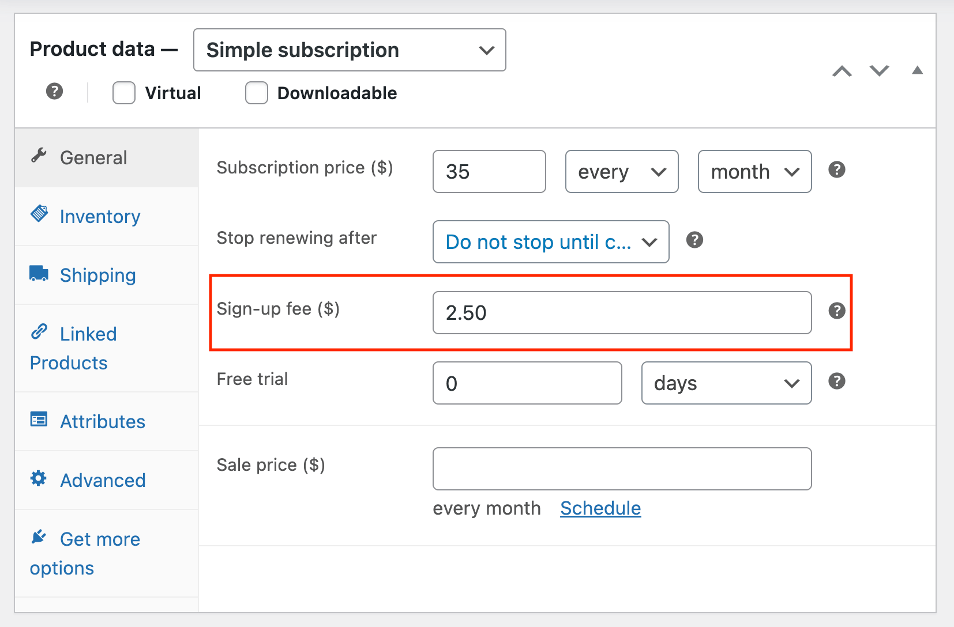Open the product type dropdown showing Simple subscription
Screen dimensions: 954x627
349,50
